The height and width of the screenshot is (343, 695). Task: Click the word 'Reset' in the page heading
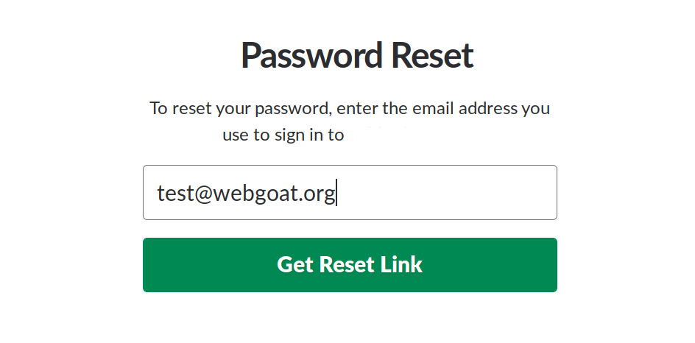click(433, 55)
